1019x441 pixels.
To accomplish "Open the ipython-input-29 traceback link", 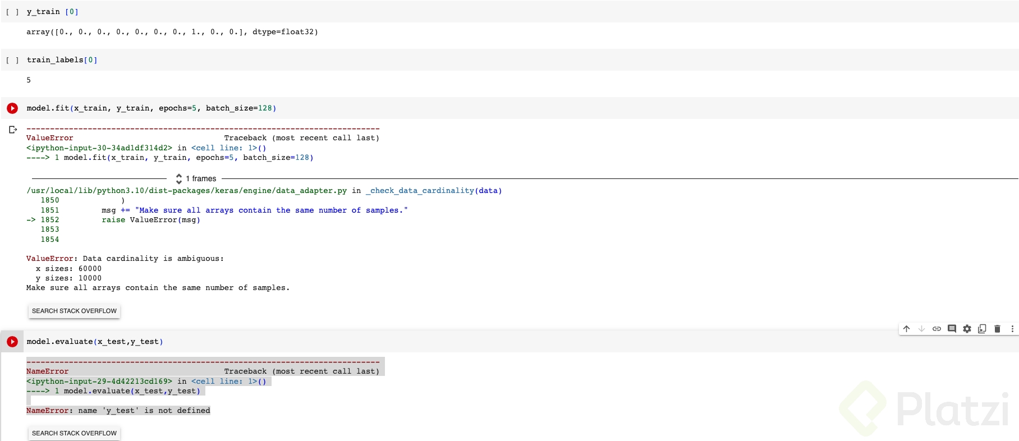I will pyautogui.click(x=99, y=382).
